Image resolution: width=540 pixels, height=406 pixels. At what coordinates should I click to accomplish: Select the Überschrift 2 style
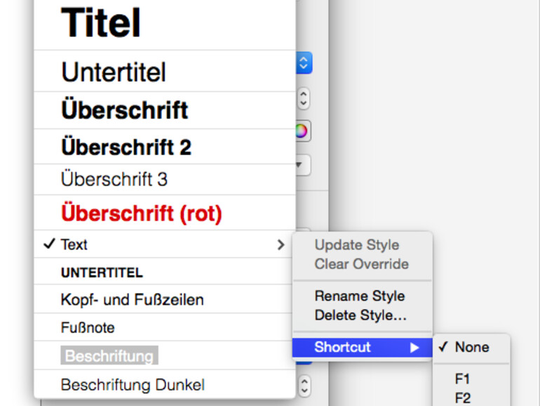pyautogui.click(x=126, y=148)
